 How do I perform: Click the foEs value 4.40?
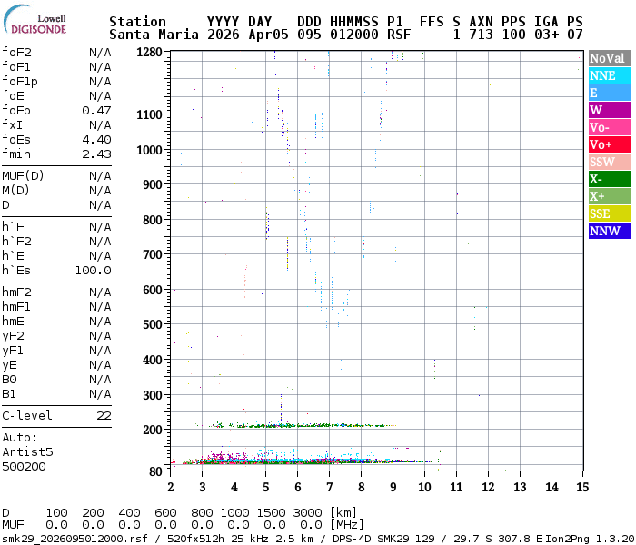tap(96, 140)
